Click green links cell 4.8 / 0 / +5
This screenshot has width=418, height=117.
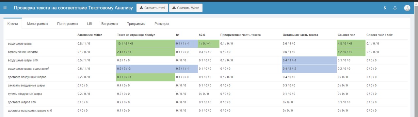351,44
